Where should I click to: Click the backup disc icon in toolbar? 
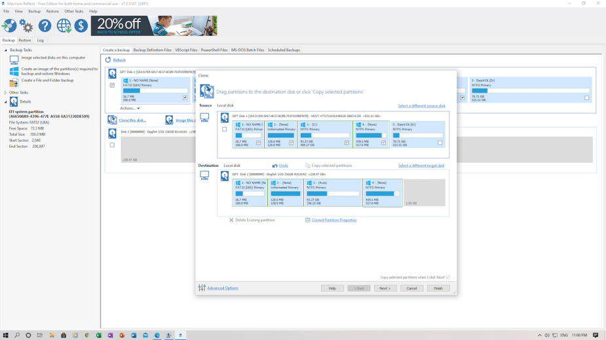pyautogui.click(x=9, y=25)
